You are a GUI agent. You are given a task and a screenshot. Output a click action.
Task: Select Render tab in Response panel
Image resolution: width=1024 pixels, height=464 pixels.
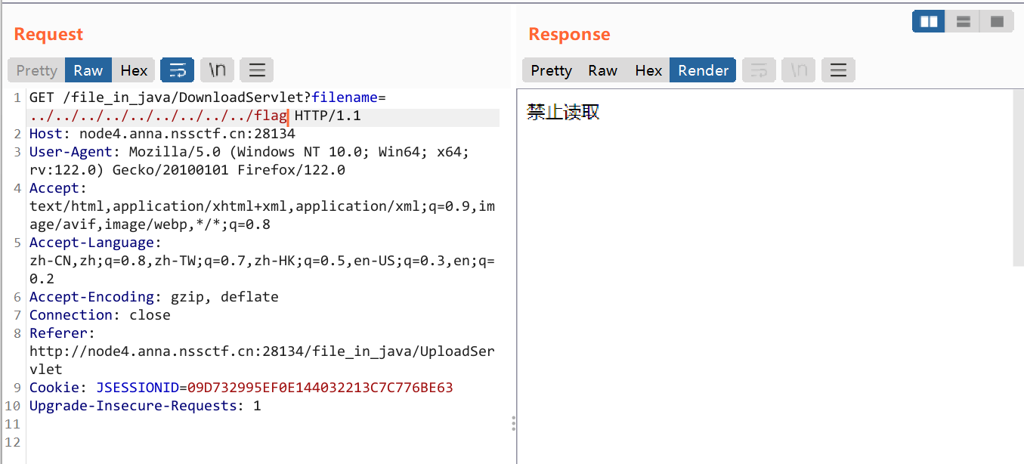tap(703, 70)
